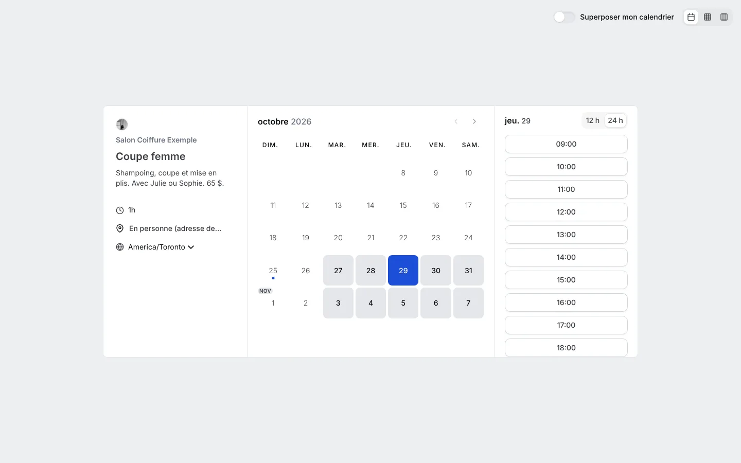Click the Coupe femme title

[150, 156]
